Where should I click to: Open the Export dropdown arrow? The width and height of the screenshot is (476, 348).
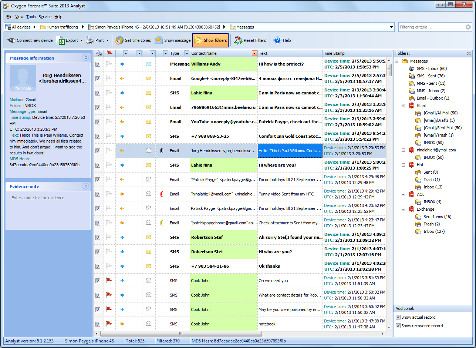click(81, 40)
